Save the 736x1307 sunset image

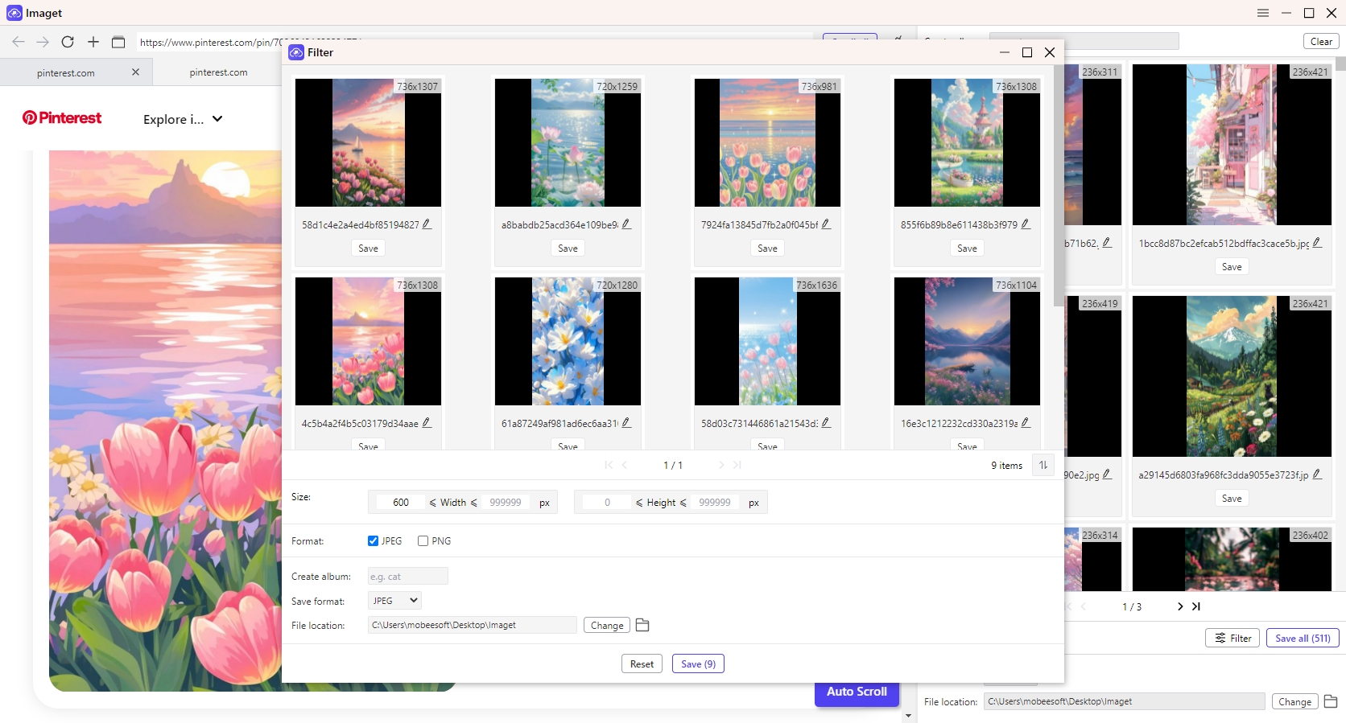[x=368, y=248]
